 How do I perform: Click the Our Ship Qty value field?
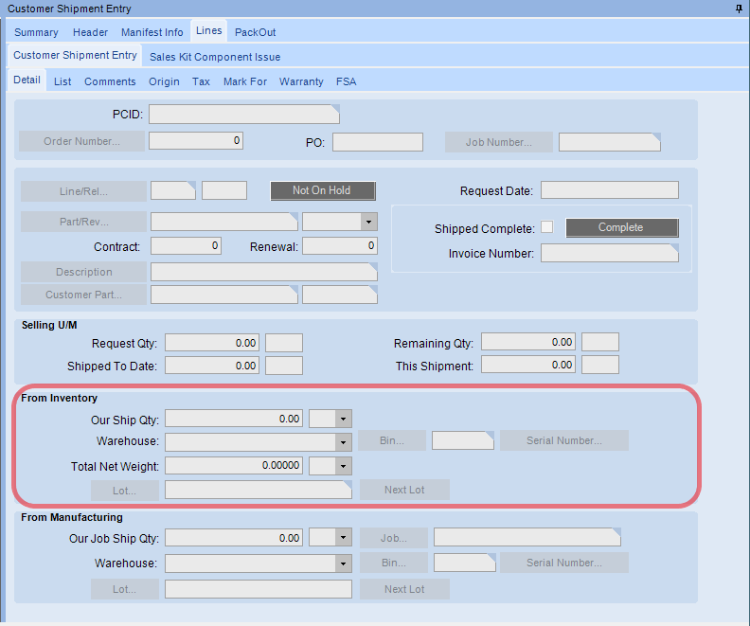pos(234,419)
